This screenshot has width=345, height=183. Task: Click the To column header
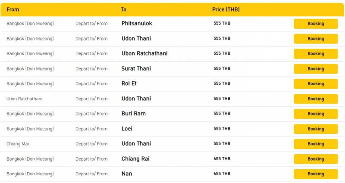(x=123, y=9)
